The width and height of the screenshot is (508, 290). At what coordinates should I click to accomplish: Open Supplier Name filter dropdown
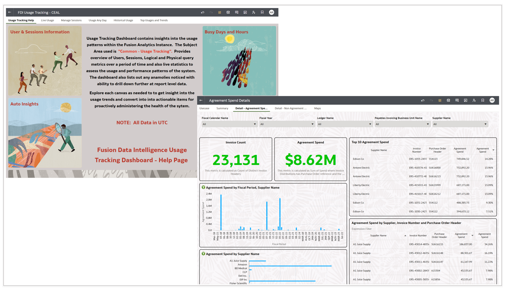pyautogui.click(x=460, y=124)
